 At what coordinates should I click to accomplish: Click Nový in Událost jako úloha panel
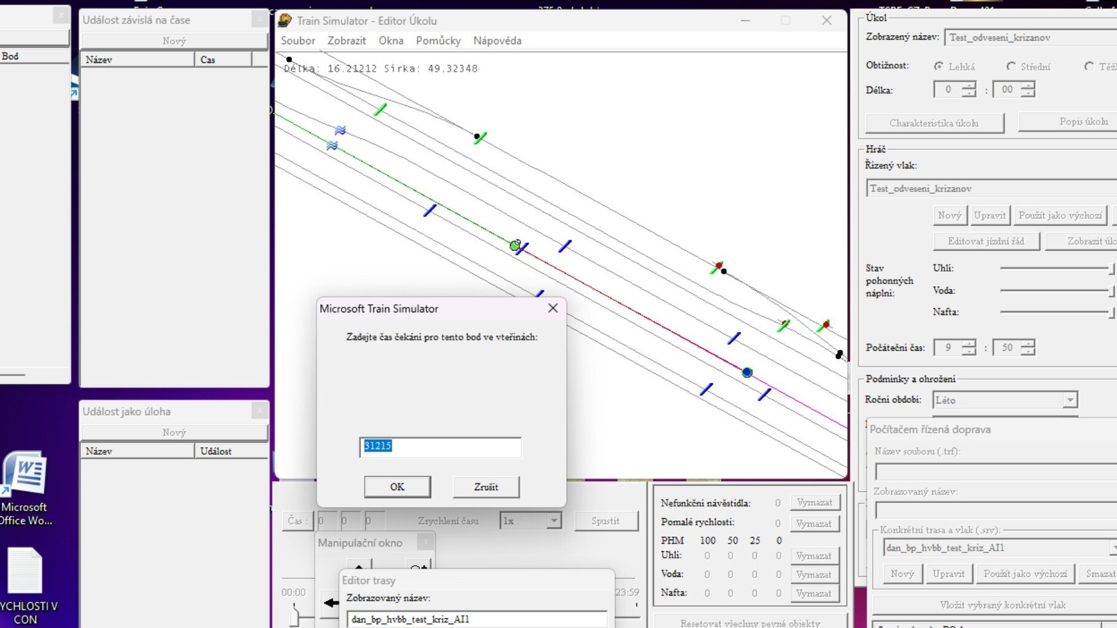click(174, 432)
